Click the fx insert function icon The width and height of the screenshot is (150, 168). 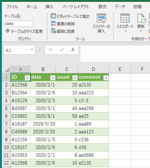click(73, 50)
